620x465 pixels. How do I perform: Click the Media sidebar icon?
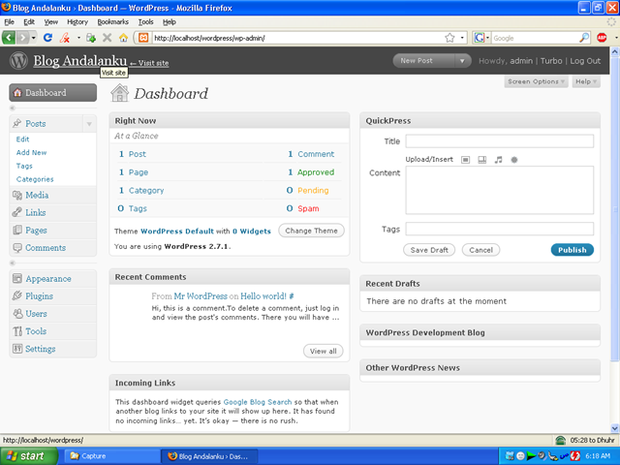[17, 195]
